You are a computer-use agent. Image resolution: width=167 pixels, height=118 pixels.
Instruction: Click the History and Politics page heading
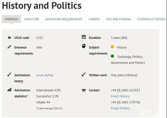[x=42, y=6]
